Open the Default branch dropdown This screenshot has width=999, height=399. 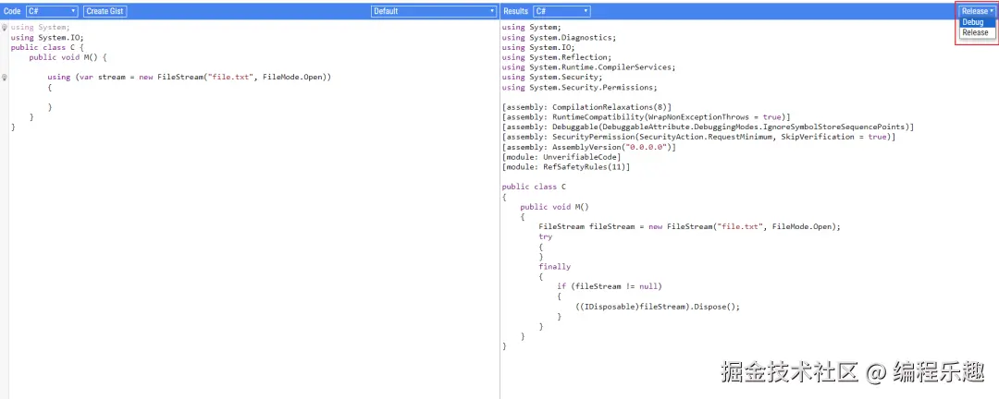tap(433, 11)
